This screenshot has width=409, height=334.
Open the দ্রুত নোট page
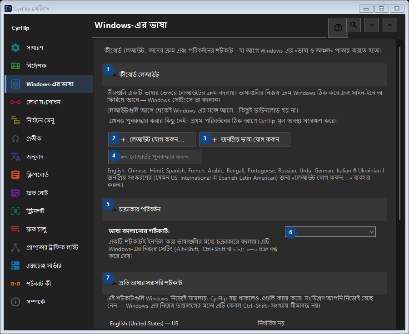[49, 193]
